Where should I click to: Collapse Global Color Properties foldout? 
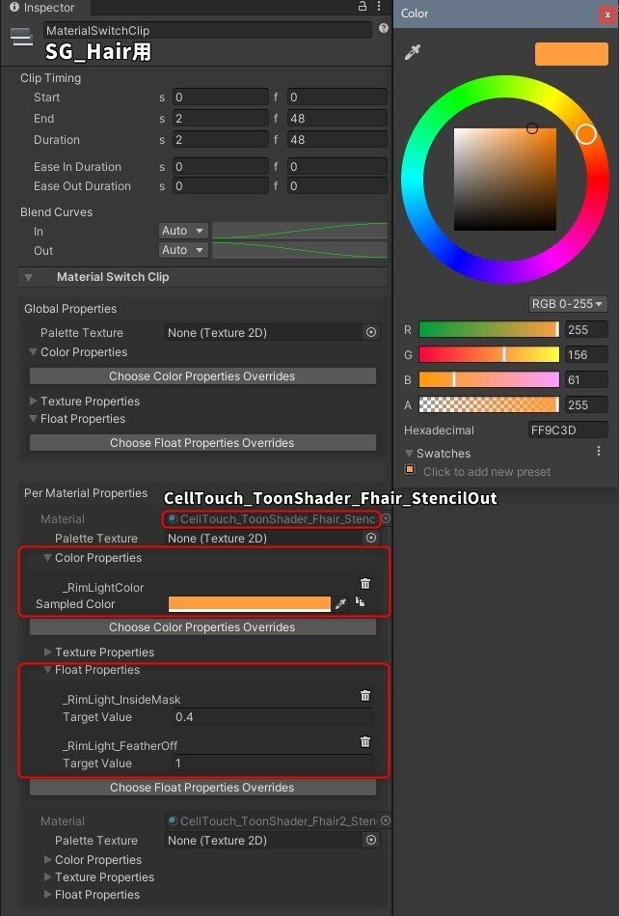33,352
